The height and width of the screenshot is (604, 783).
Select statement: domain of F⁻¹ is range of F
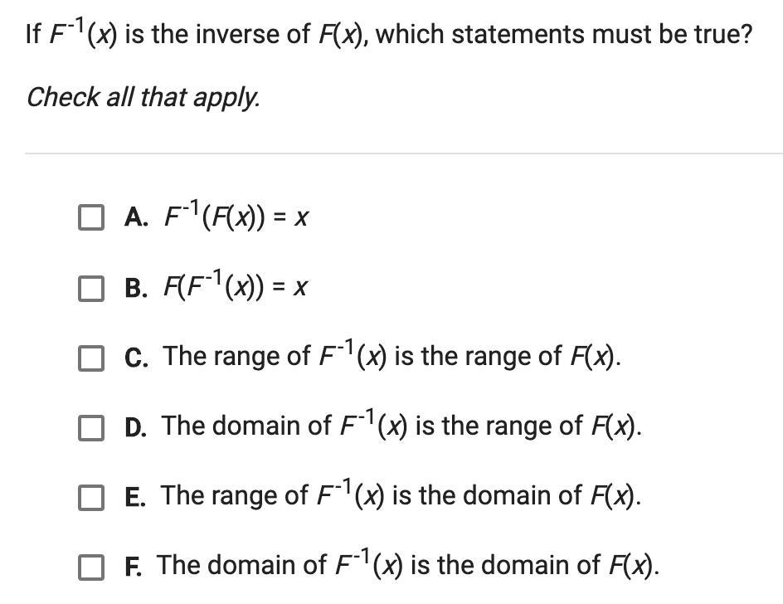pyautogui.click(x=401, y=426)
